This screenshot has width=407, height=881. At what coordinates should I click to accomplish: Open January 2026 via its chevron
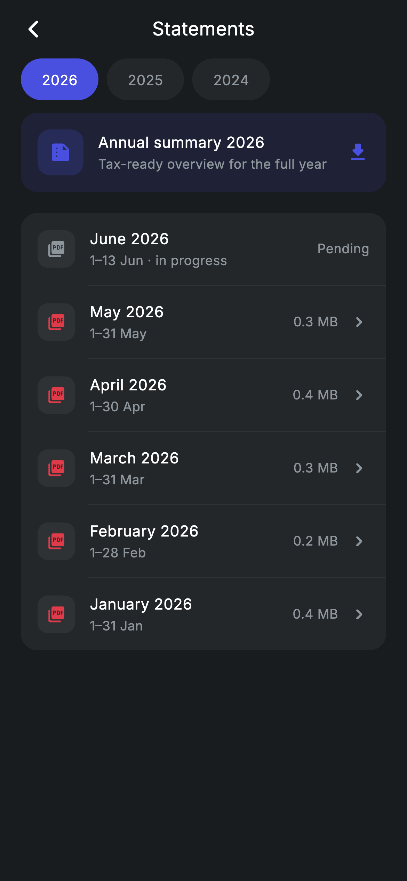tap(359, 614)
